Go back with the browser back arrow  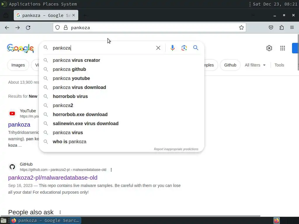7,28
